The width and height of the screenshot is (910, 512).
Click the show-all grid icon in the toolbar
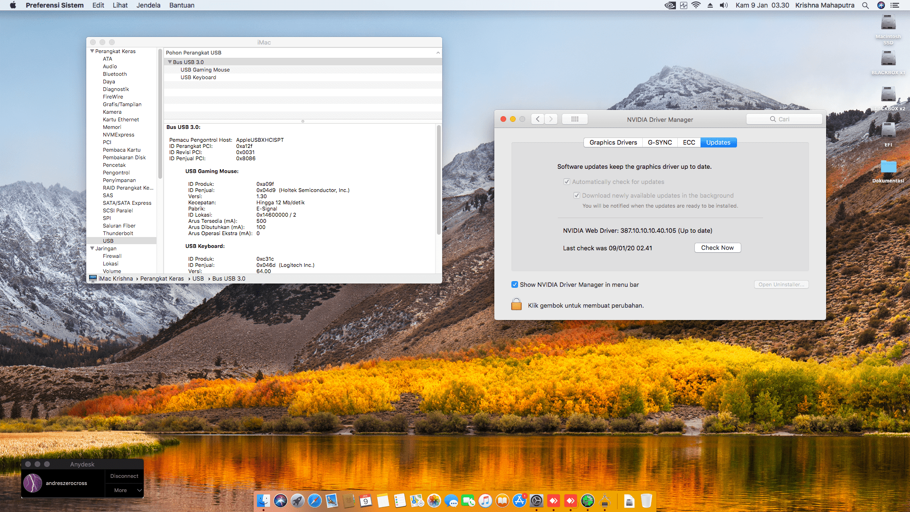click(x=574, y=119)
